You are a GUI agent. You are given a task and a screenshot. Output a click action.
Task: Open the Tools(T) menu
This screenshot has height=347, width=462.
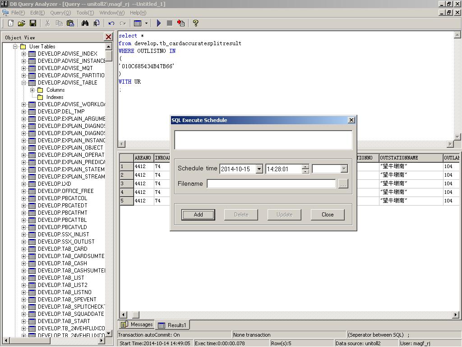tap(85, 13)
